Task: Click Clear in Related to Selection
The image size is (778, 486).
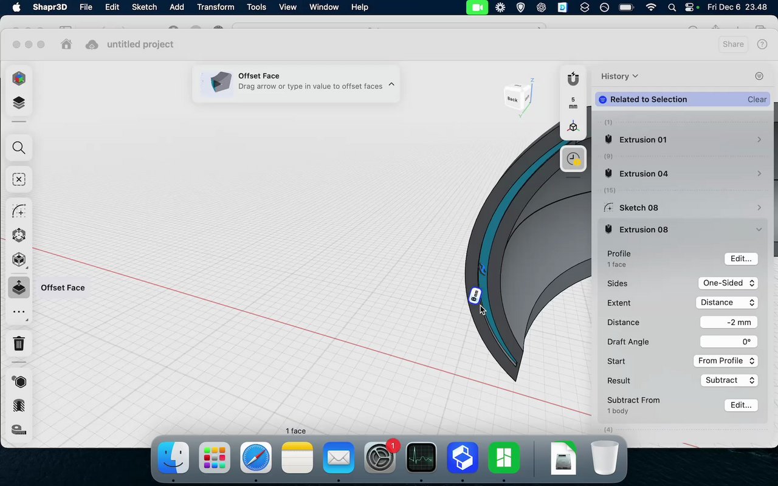Action: coord(757,100)
